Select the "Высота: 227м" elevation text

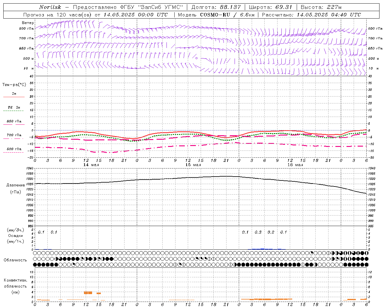(321, 7)
